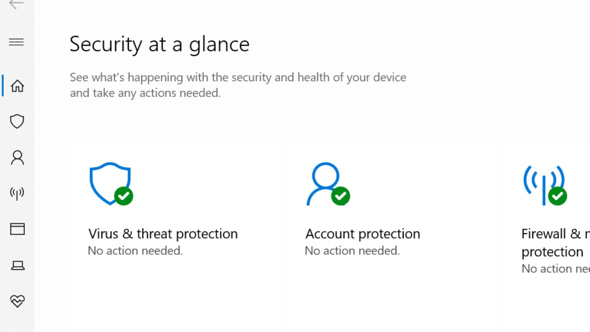The image size is (590, 332).
Task: Open Firewall & network protection from the sidebar antenna
Action: coord(17,193)
